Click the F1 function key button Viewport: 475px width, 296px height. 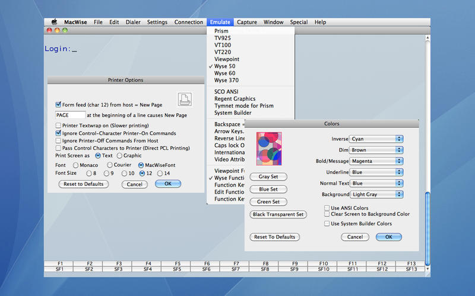pos(60,263)
